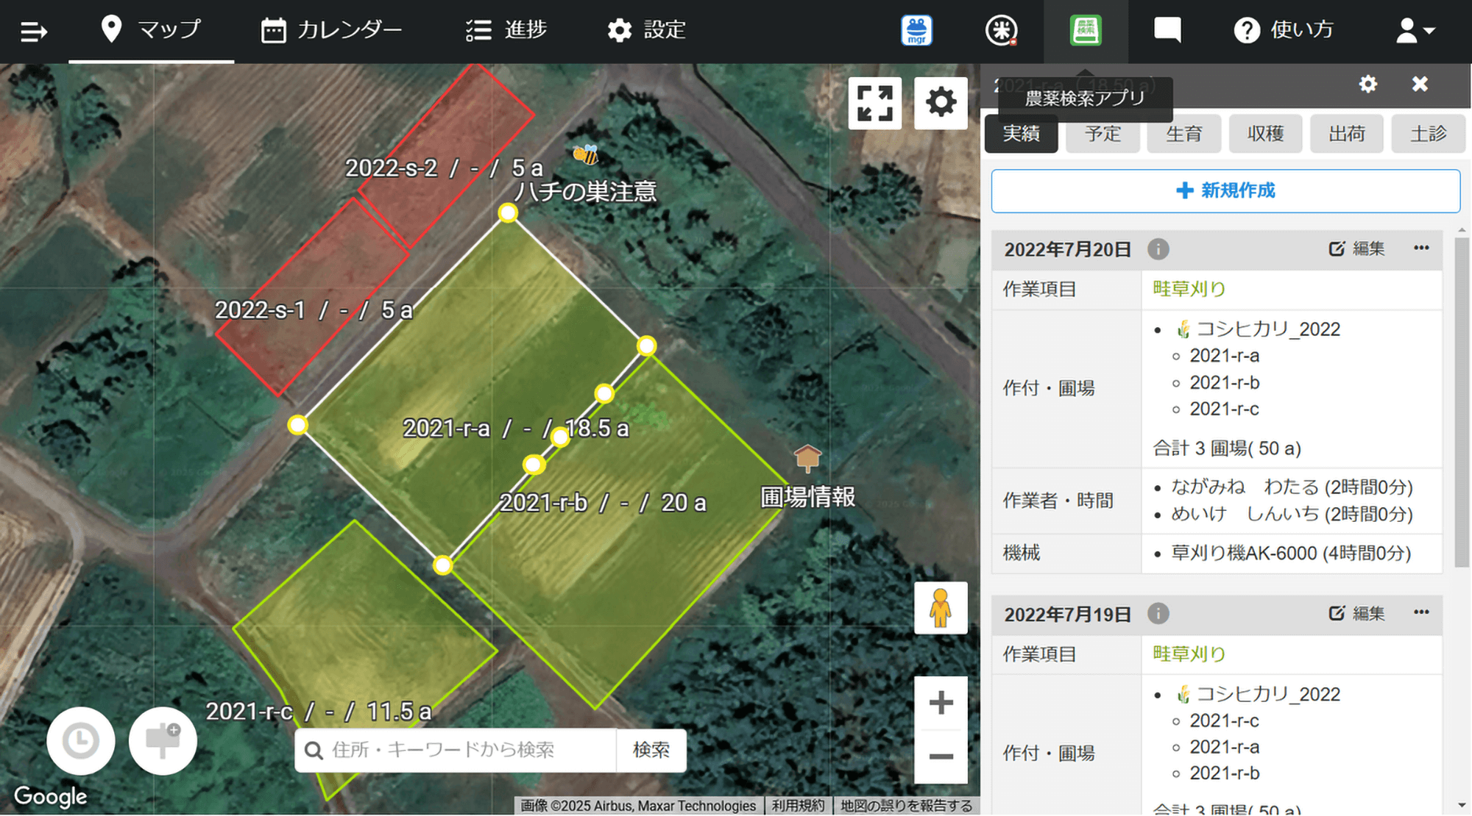This screenshot has width=1472, height=816.
Task: Open more options for July 20 record
Action: [x=1421, y=248]
